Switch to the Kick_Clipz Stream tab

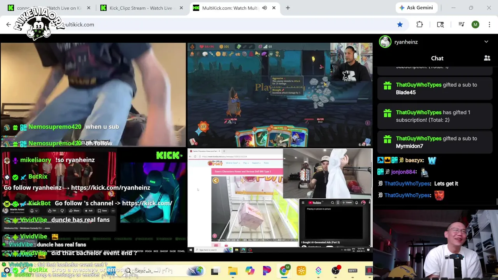pos(140,8)
